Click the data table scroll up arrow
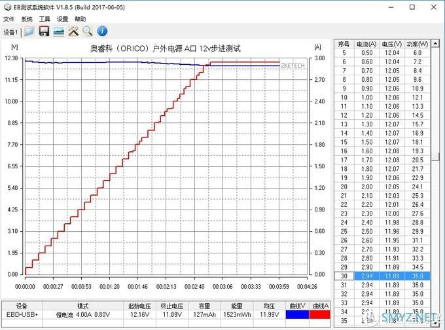 click(x=435, y=43)
